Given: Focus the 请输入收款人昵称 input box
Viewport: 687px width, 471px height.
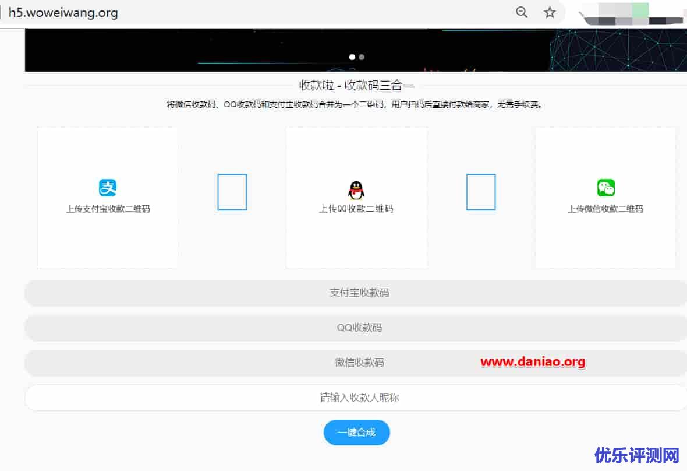Looking at the screenshot, I should click(x=356, y=398).
